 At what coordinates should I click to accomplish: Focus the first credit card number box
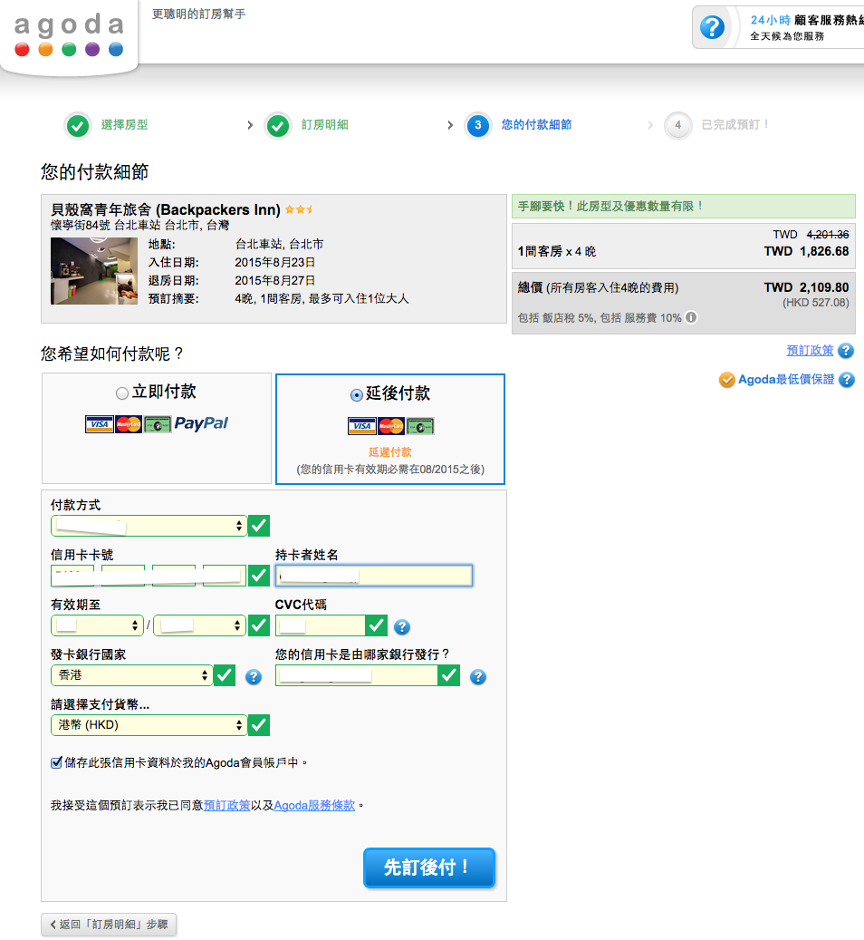click(72, 576)
